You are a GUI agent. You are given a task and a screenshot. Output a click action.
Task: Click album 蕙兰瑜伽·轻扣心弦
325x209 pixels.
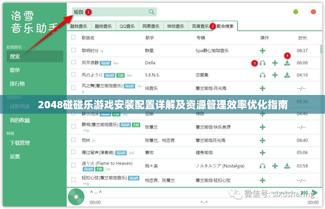point(213,180)
